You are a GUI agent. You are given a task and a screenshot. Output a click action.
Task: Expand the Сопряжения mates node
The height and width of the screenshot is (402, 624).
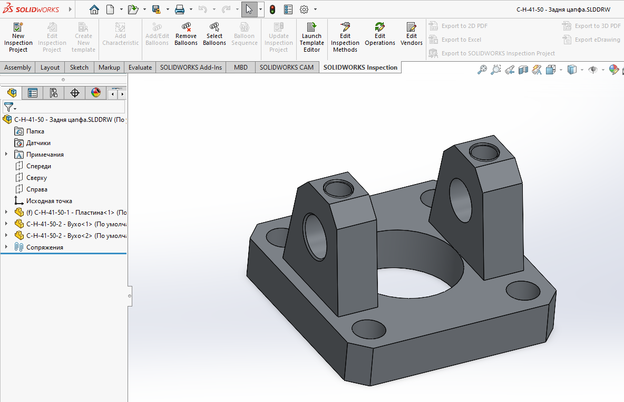(6, 247)
